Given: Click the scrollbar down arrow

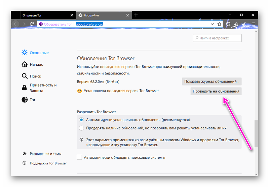Looking at the screenshot, I should 256,174.
